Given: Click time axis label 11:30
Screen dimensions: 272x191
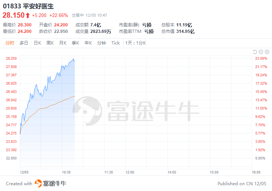Looking at the screenshot, I should coord(108,172).
